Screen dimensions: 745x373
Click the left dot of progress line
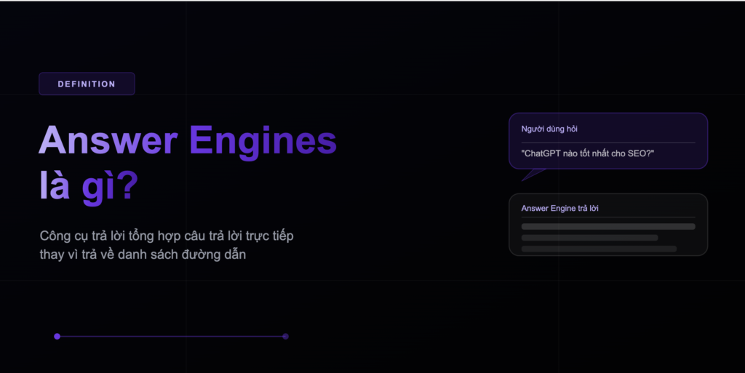click(x=57, y=337)
